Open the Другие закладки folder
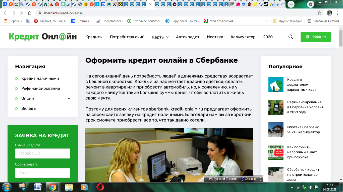The width and height of the screenshot is (343, 192). 288,21
